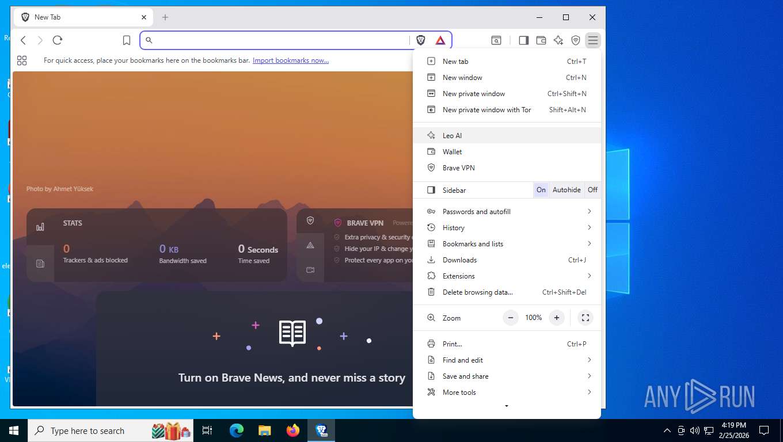The width and height of the screenshot is (783, 442).
Task: Open the Brave VPN shield toolbar icon
Action: (576, 40)
